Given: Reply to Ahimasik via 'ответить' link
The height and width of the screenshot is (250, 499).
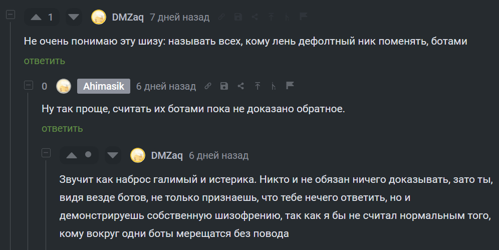Looking at the screenshot, I should 62,129.
